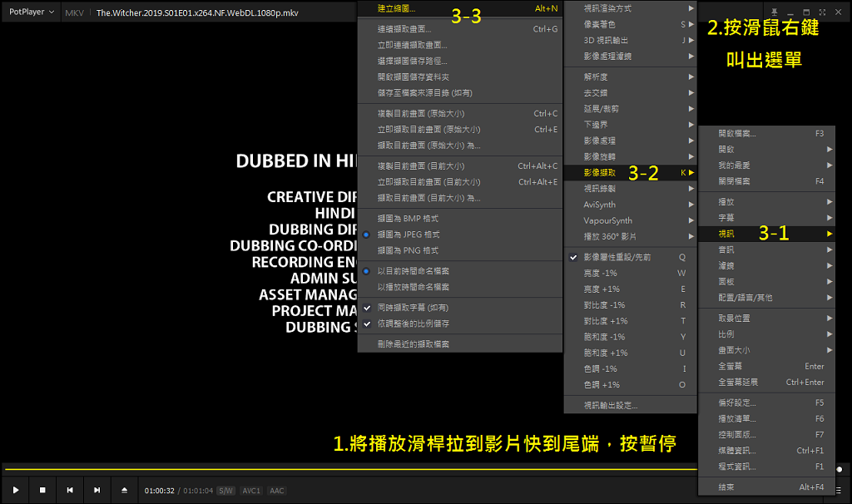Click 開啟檔案... in the main menu
This screenshot has height=504, width=852.
[766, 133]
